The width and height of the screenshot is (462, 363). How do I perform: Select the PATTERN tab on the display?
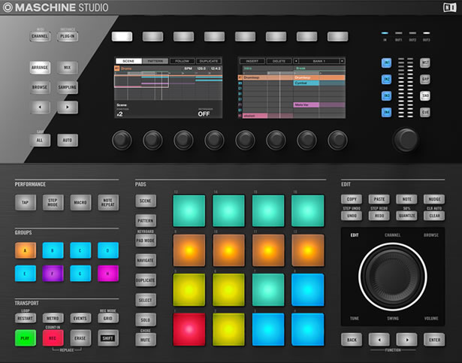(x=156, y=61)
